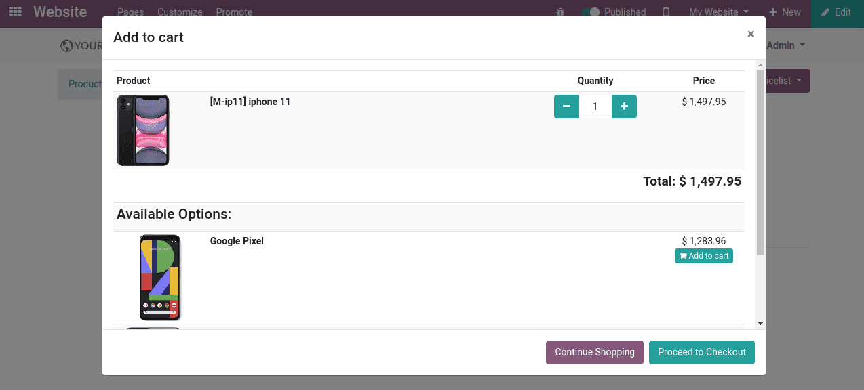The height and width of the screenshot is (390, 864).
Task: Click the dialog scrollbar up arrow
Action: point(760,65)
